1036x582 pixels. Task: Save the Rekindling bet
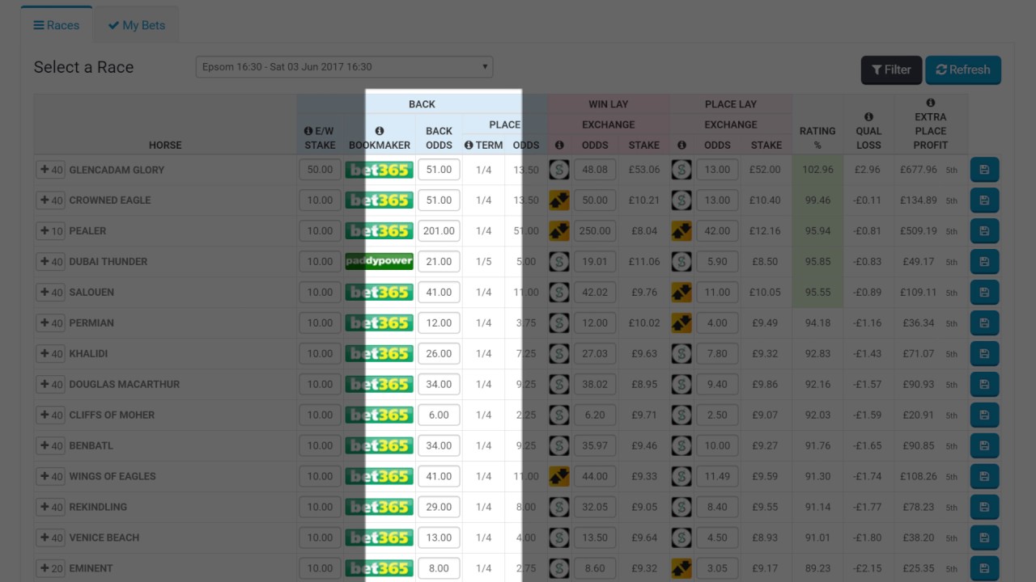(984, 508)
